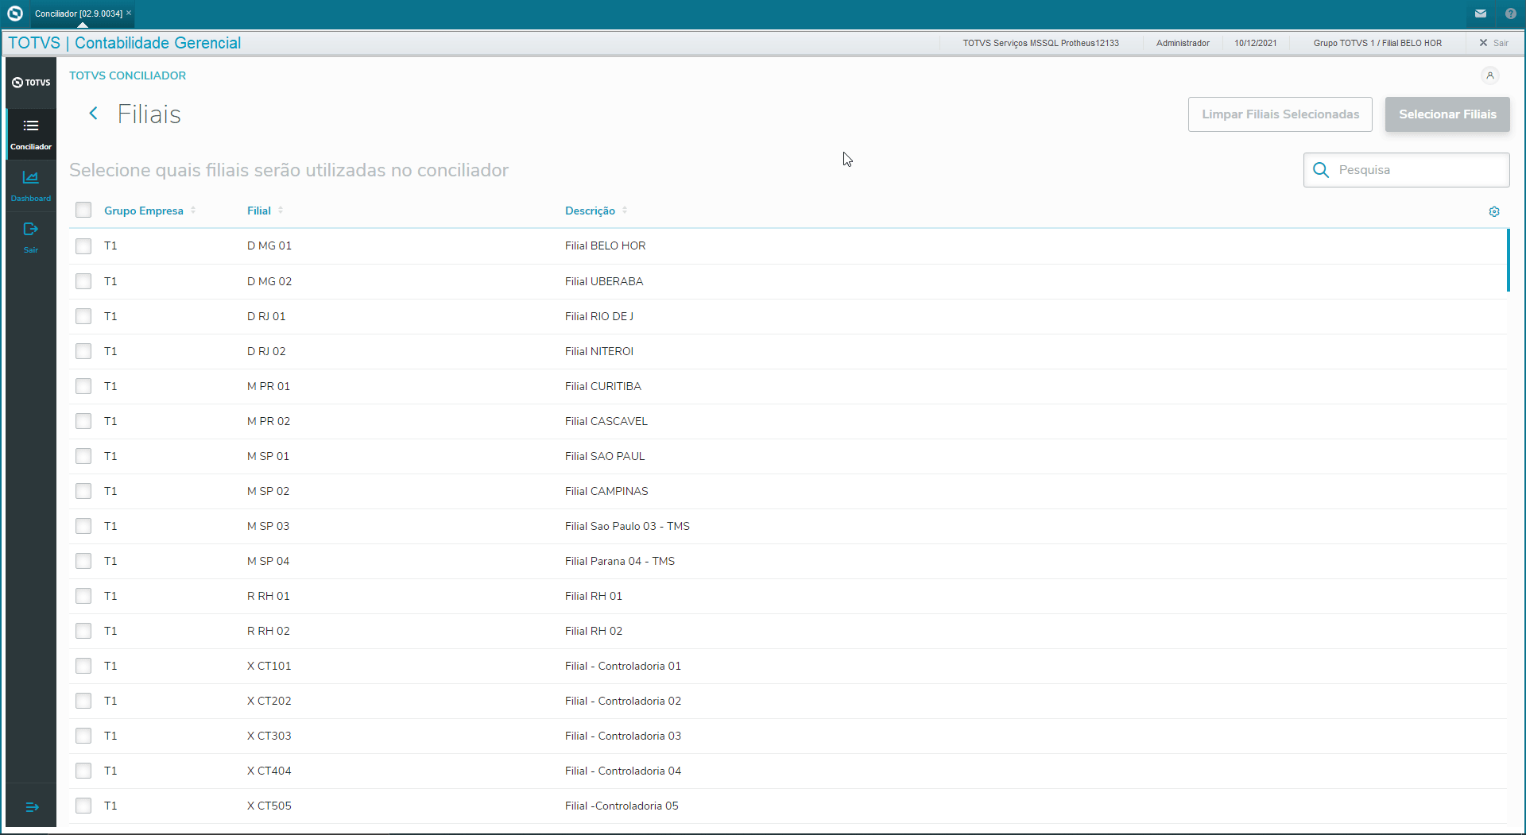
Task: Check the M SP 04 Parana TMS row
Action: point(83,561)
